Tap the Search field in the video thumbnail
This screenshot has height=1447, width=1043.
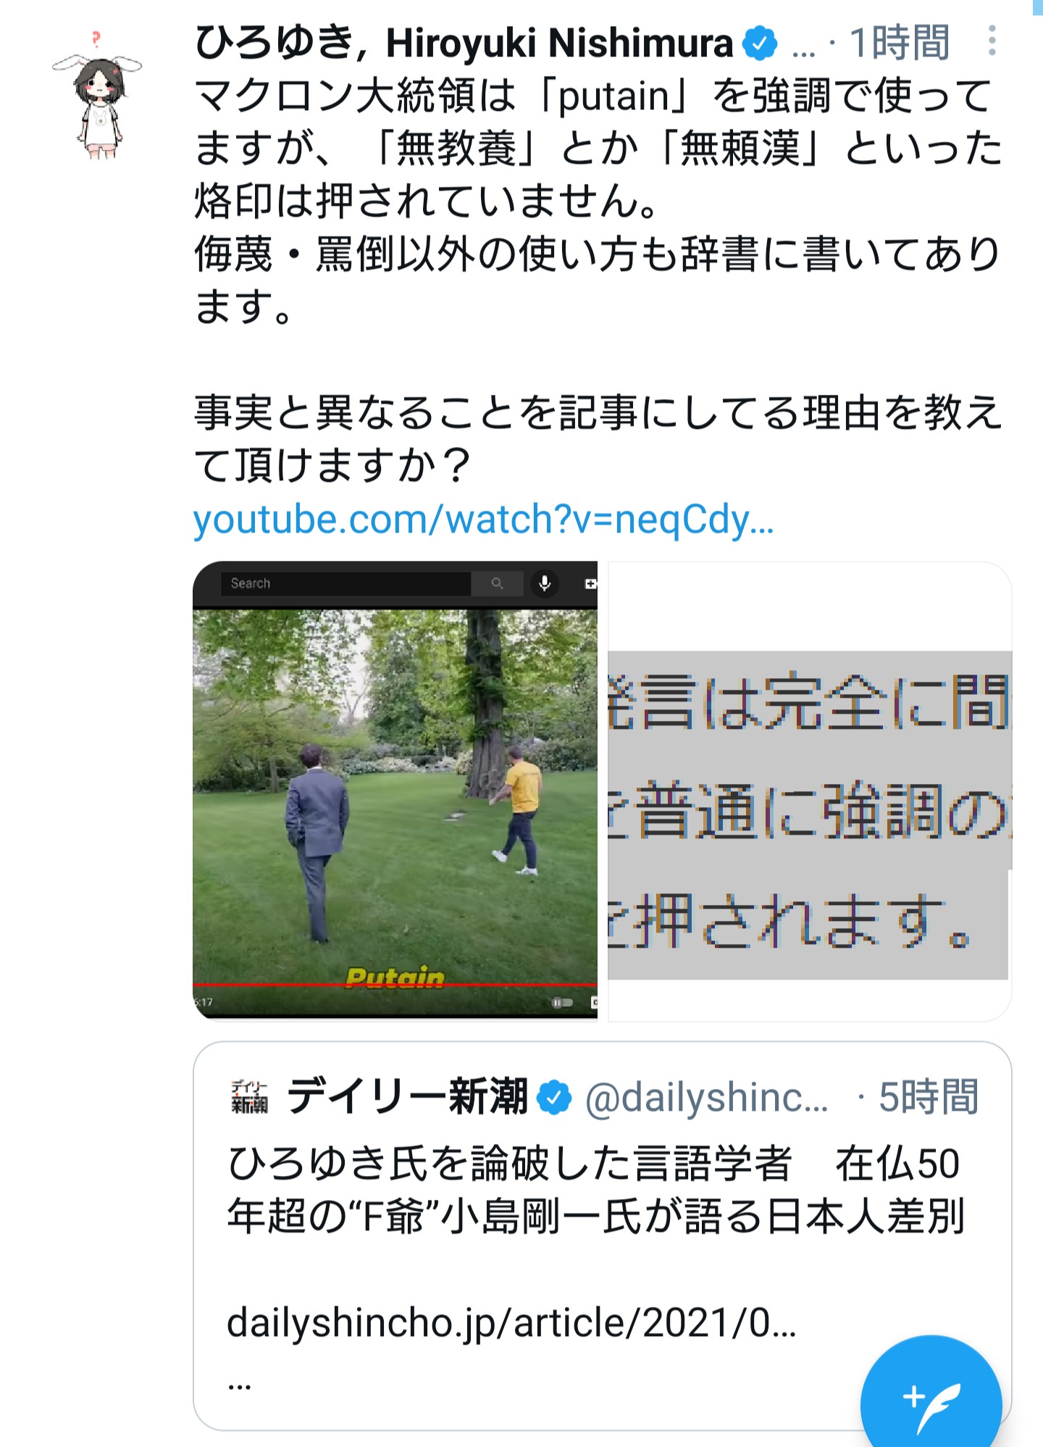tap(346, 583)
